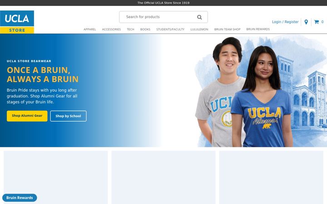Focus the Search for products field

pyautogui.click(x=163, y=17)
